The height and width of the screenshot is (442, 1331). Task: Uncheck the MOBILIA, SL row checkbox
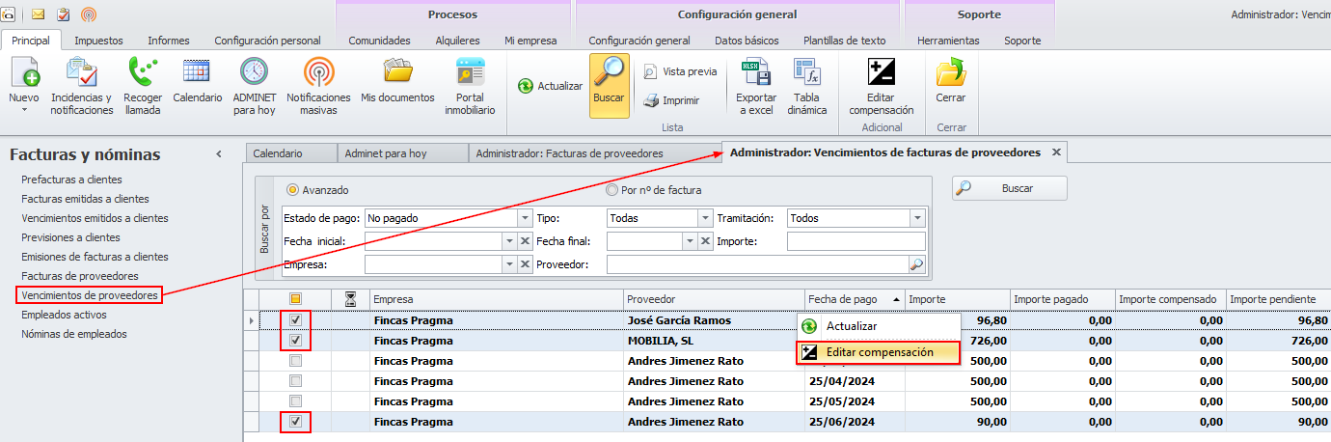[x=296, y=341]
